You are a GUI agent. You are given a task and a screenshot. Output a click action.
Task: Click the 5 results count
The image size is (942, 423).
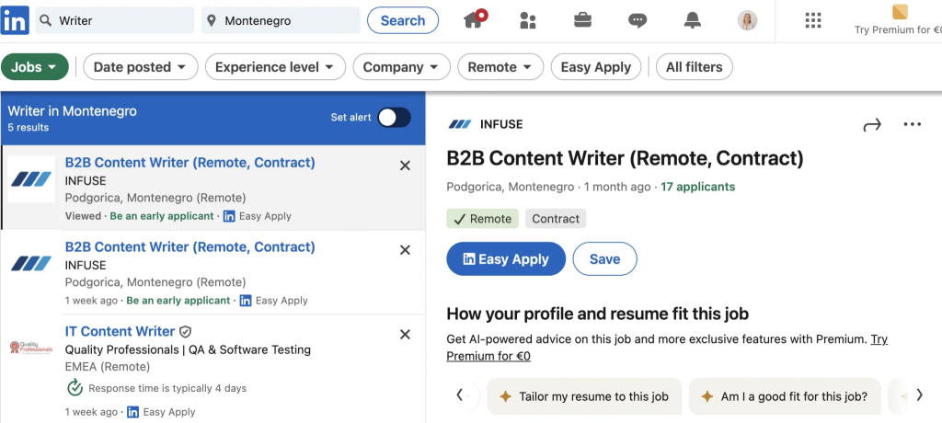(x=29, y=128)
